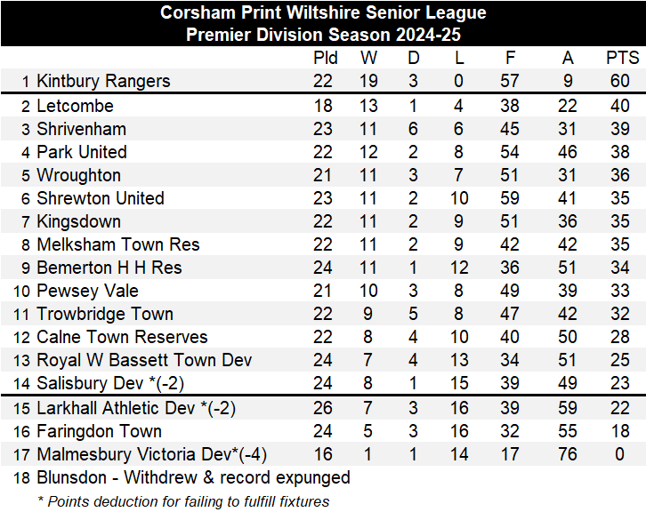Select the Letcombe team row name
Viewport: 646px width, 512px height.
coord(75,106)
